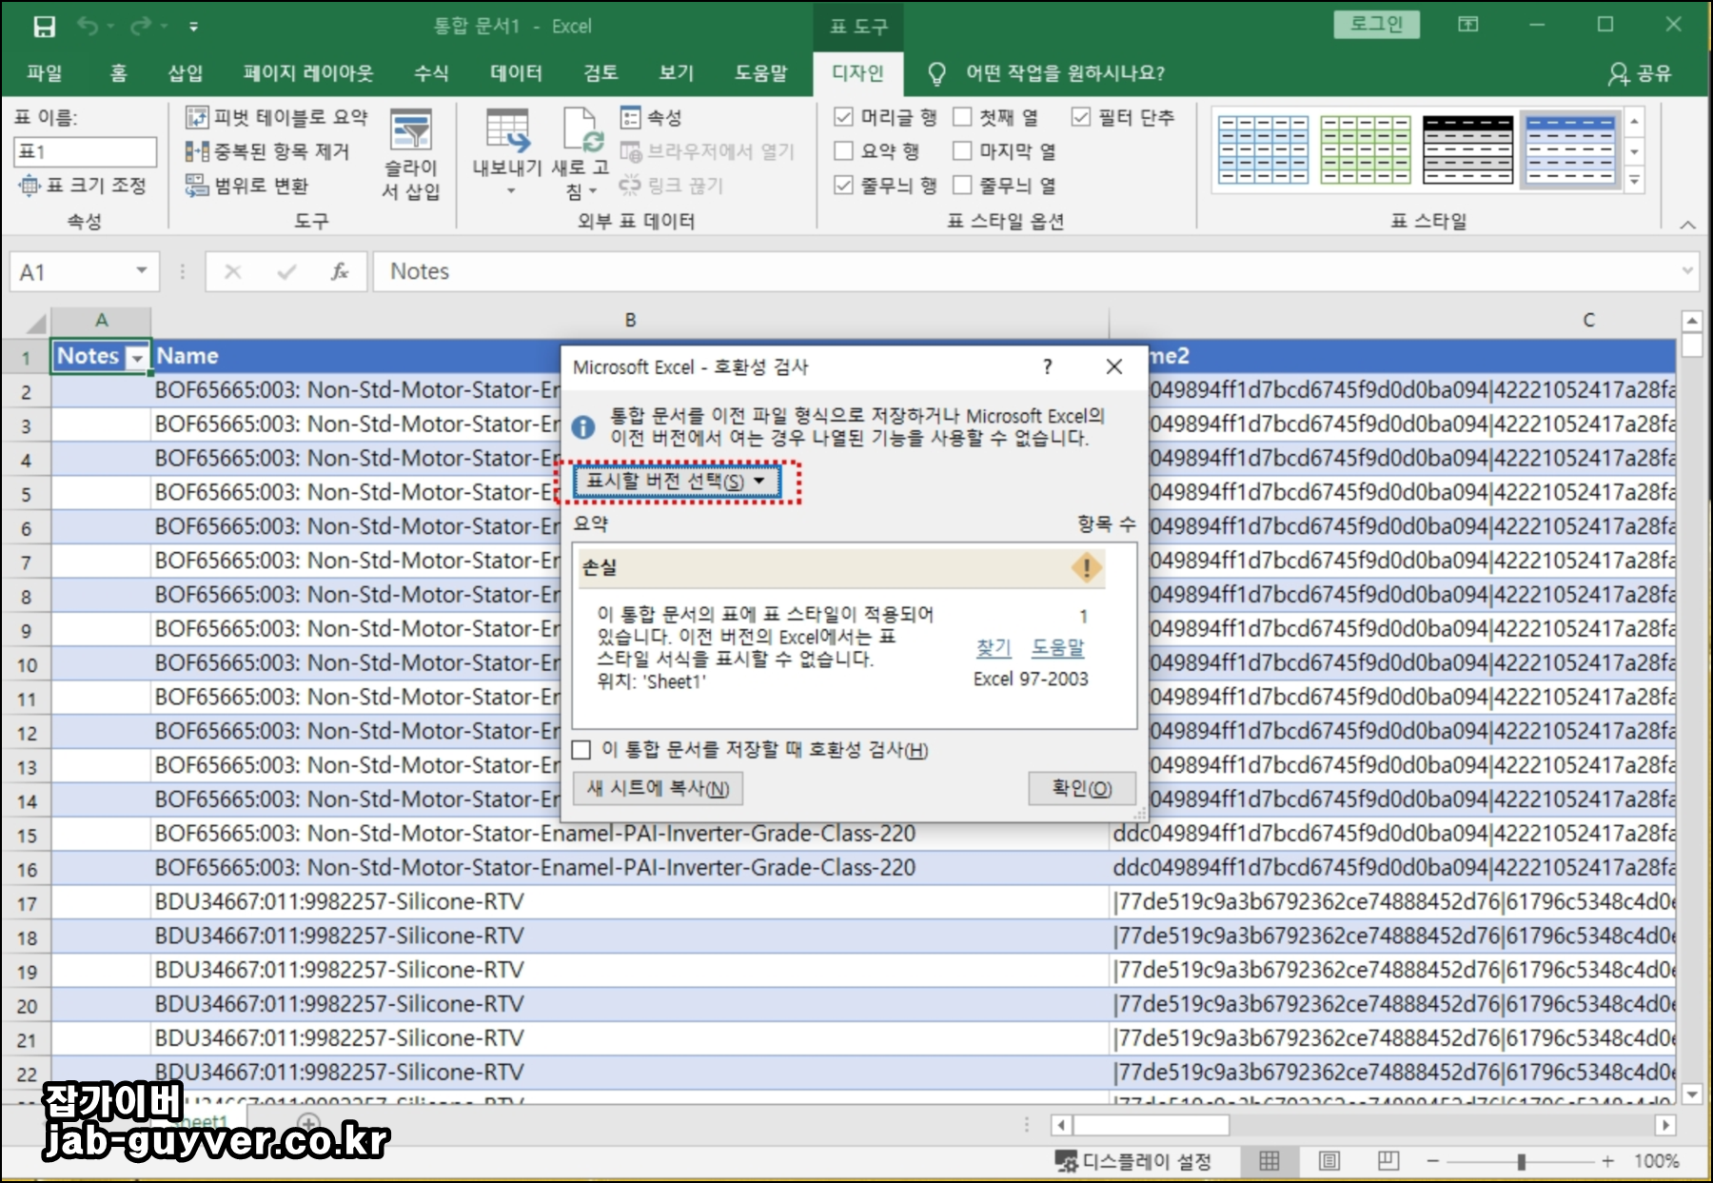1713x1183 pixels.
Task: Open the 파일 menu tab
Action: point(44,73)
